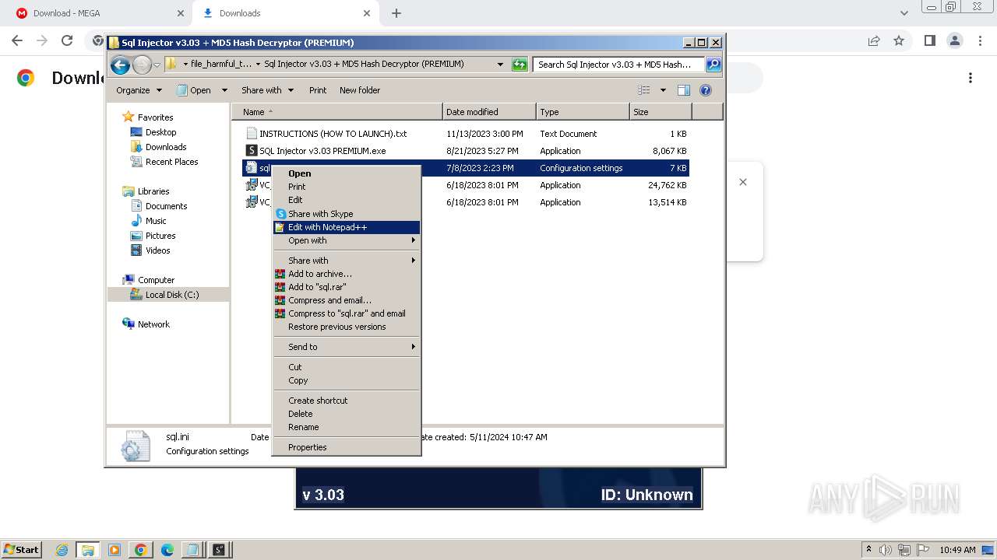Choose Create shortcut entry
The height and width of the screenshot is (560, 997).
347,401
